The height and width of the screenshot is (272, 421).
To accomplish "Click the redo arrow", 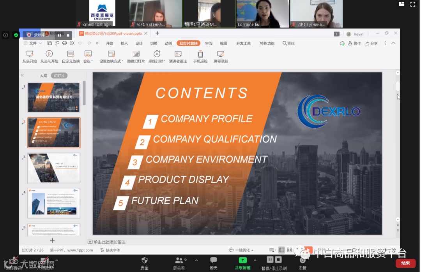I will [x=89, y=43].
